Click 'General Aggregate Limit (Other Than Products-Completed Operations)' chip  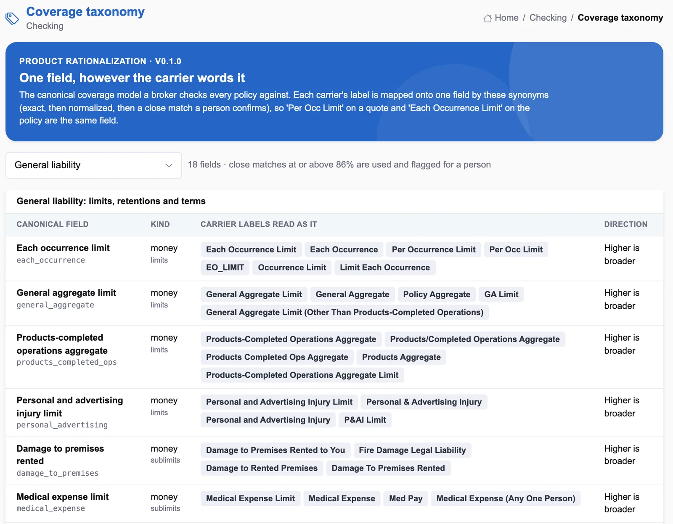344,312
